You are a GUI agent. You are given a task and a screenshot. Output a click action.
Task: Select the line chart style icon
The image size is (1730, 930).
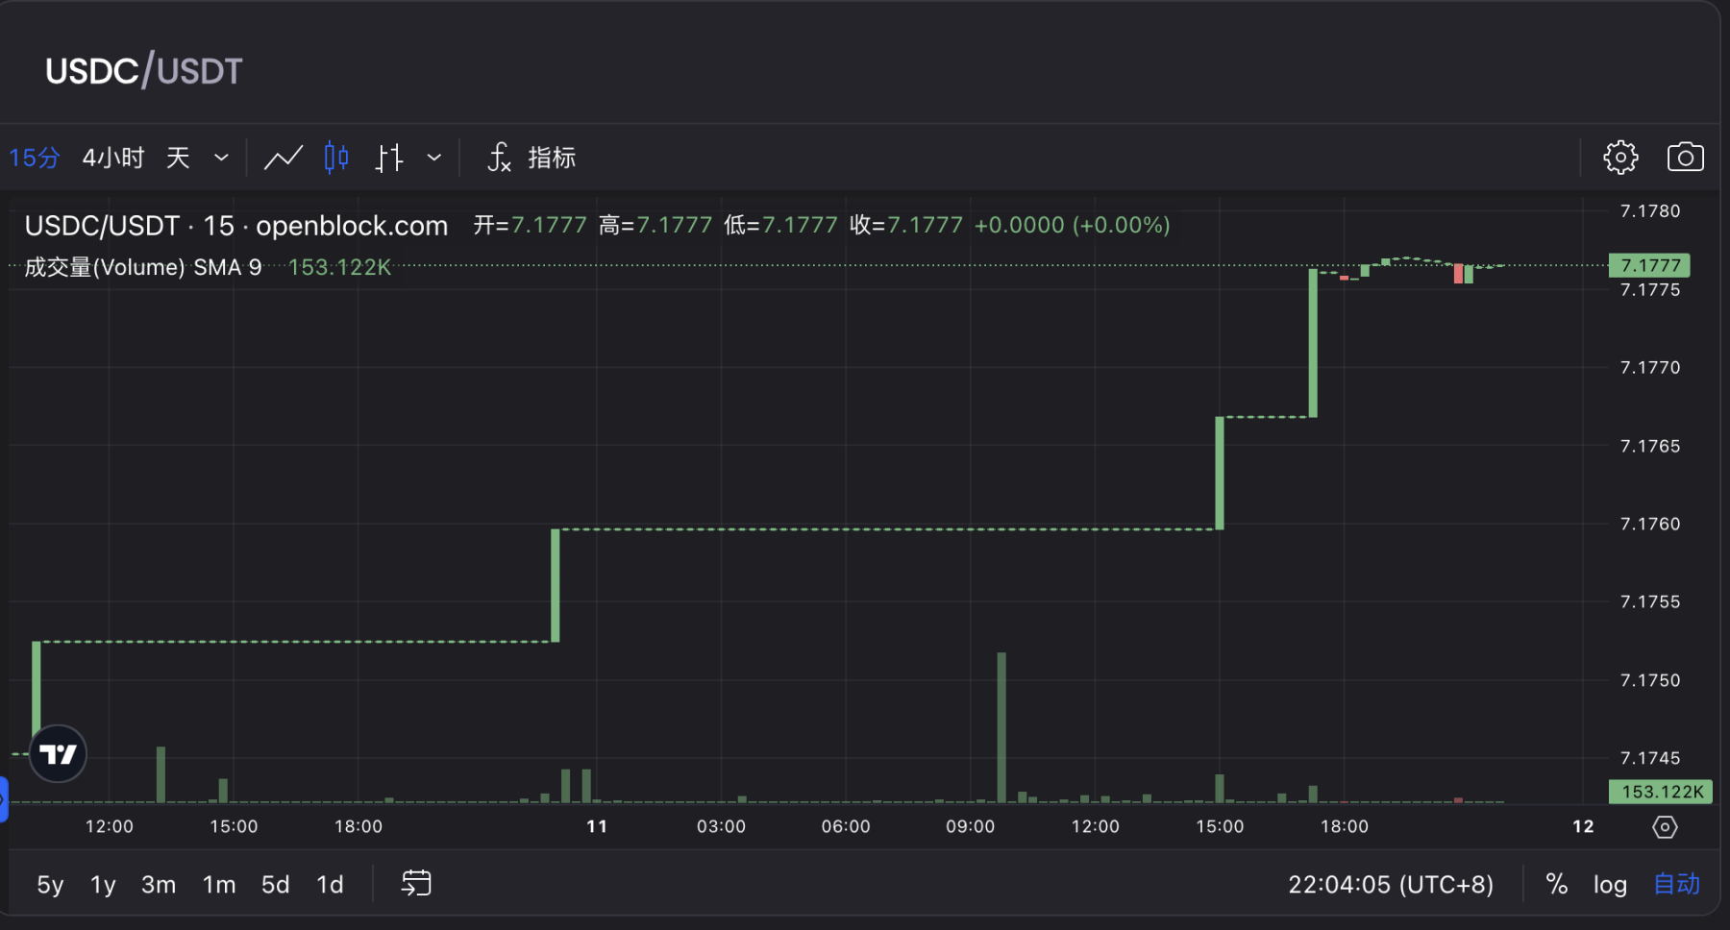[x=283, y=158]
